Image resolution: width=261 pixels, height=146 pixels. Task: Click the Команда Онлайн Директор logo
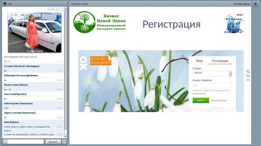click(234, 24)
